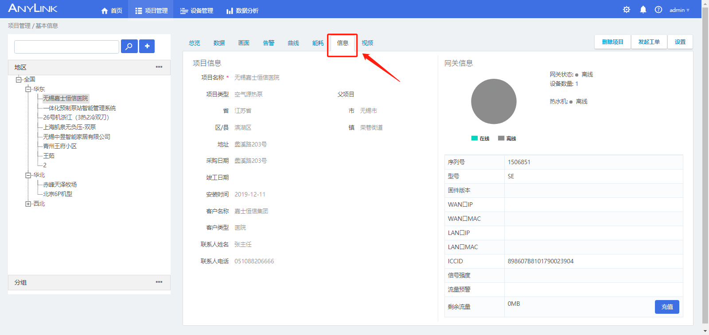709x335 pixels.
Task: Open 地区 panel more options ellipsis
Action: coord(159,67)
